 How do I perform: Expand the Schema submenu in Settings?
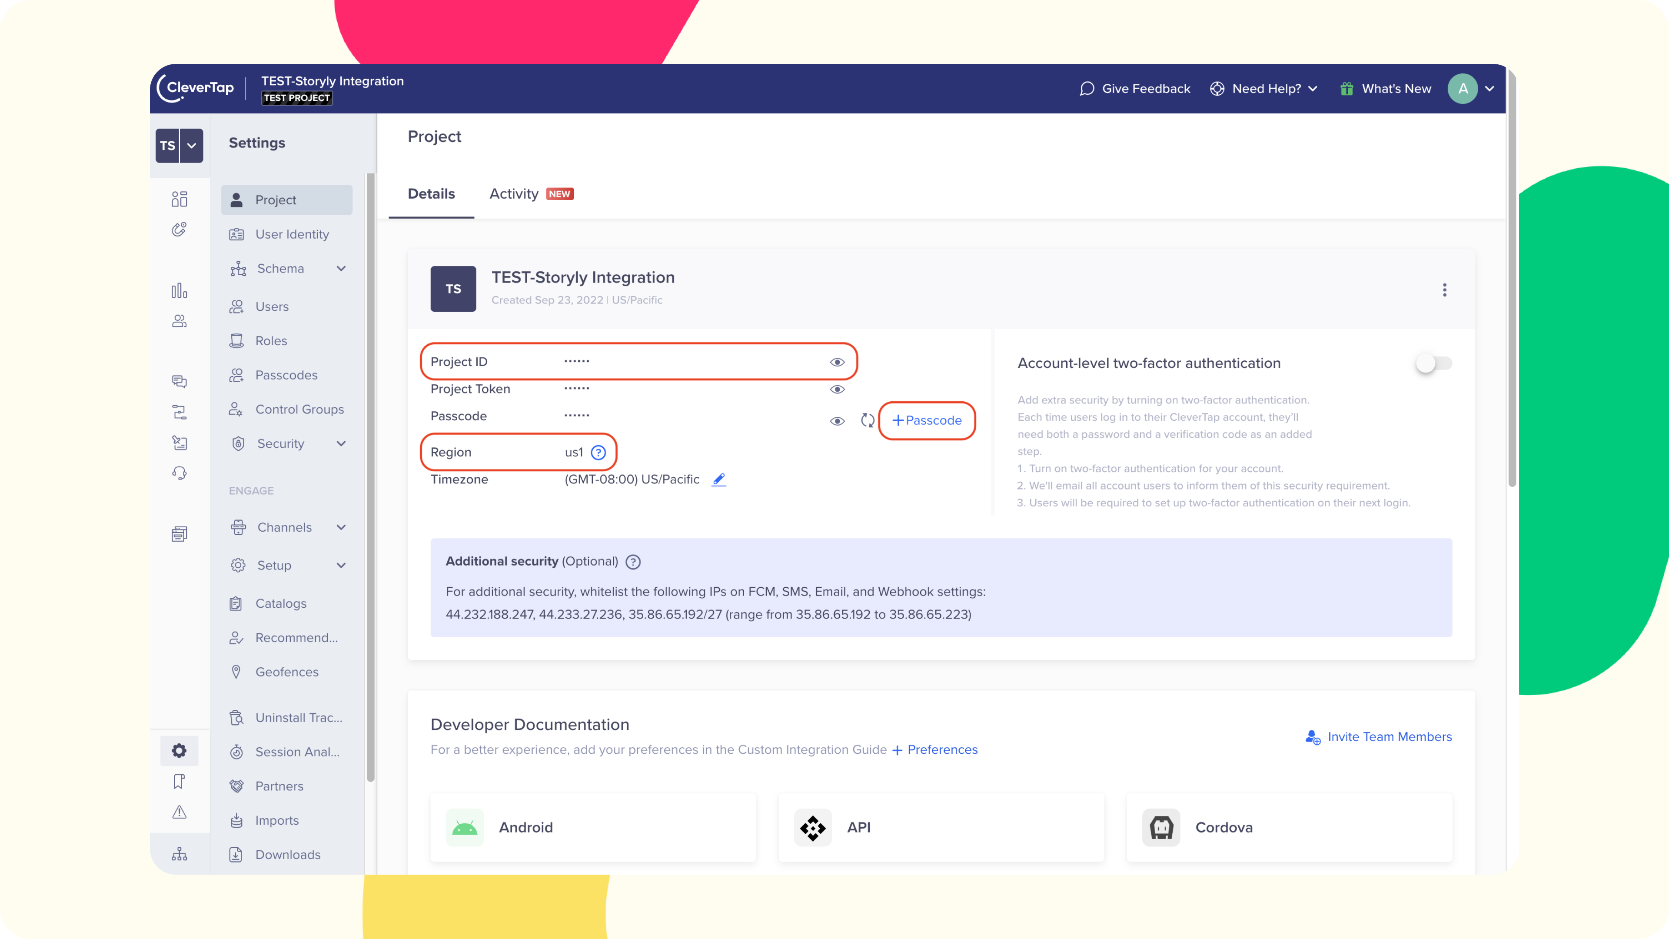coord(341,268)
